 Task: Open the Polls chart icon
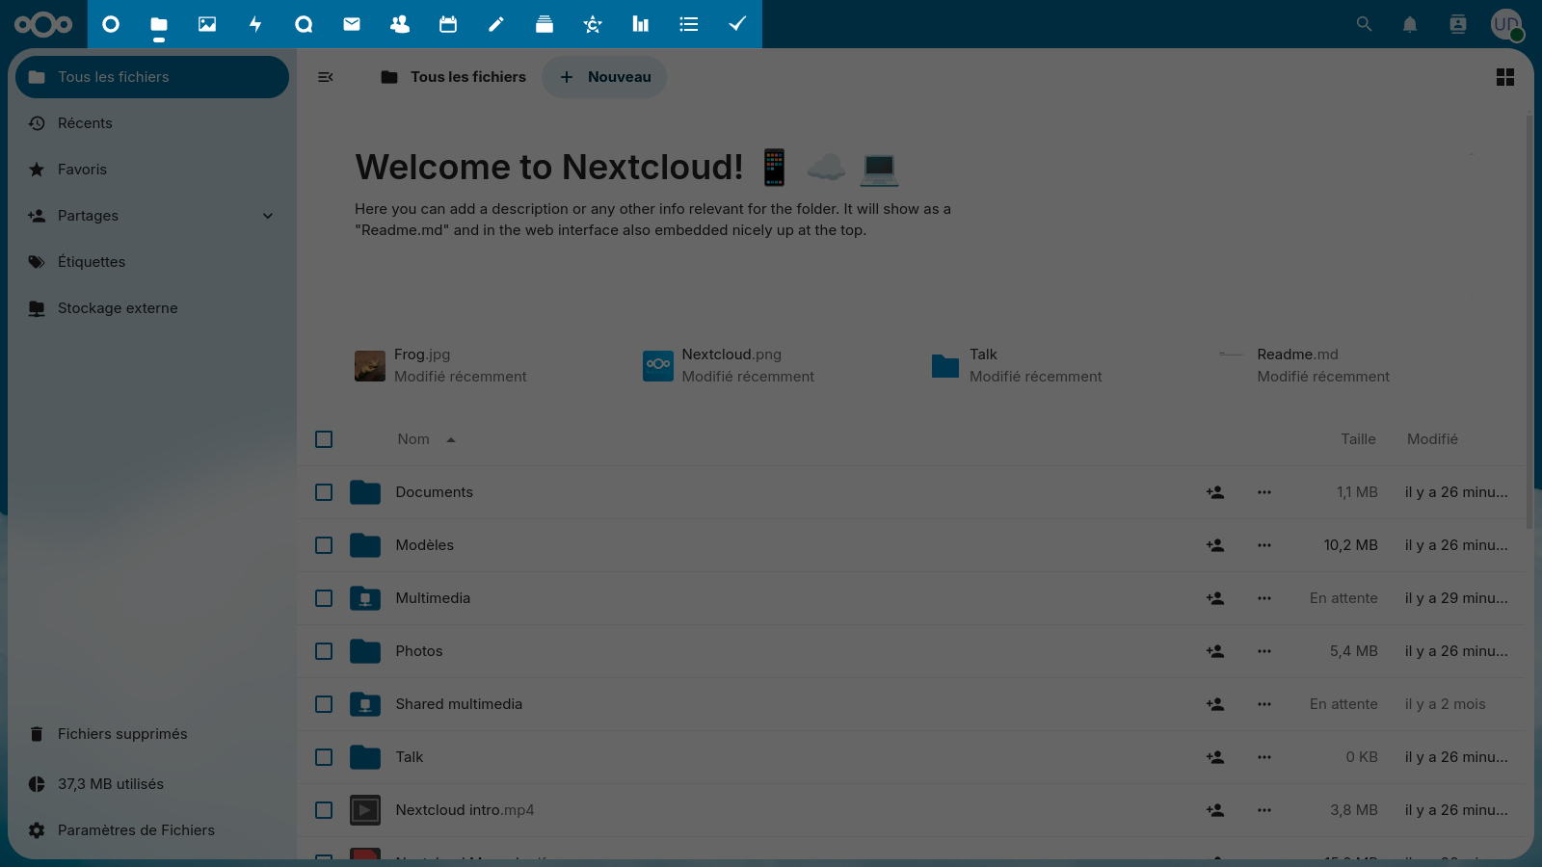pyautogui.click(x=641, y=24)
